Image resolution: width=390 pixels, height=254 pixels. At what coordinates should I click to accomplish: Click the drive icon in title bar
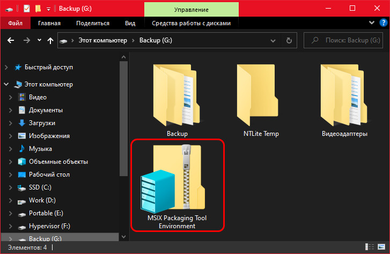9,9
